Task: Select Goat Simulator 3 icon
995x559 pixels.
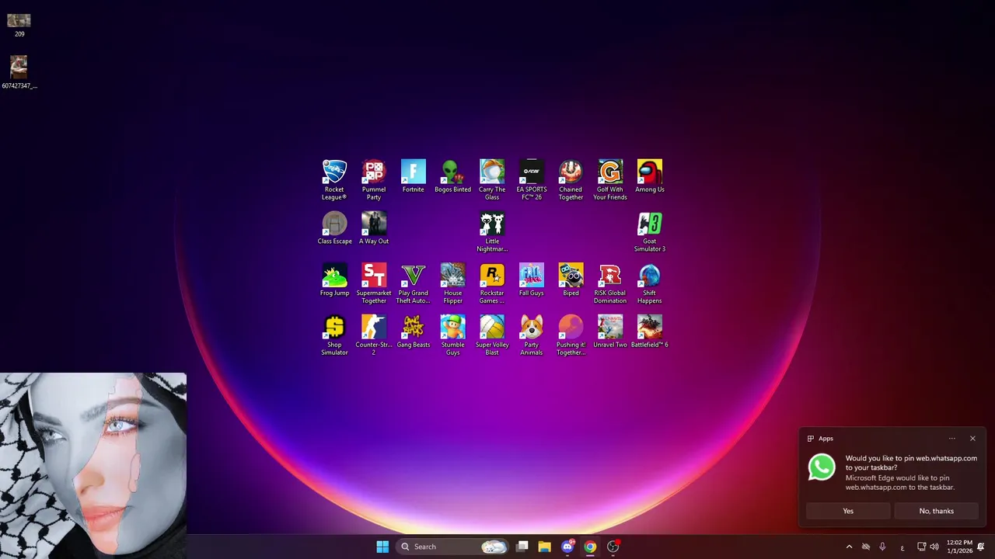Action: click(x=650, y=231)
